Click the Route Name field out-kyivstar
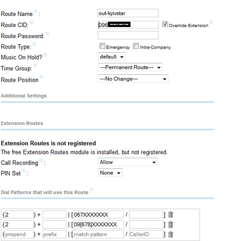 [128, 13]
